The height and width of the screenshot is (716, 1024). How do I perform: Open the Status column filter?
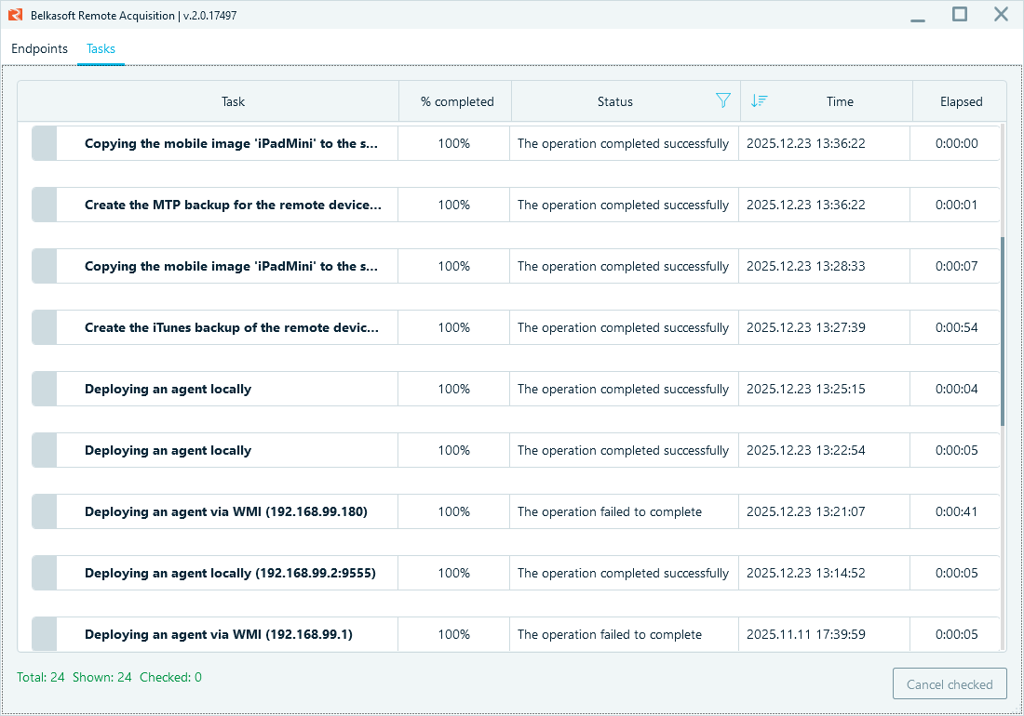pos(723,100)
